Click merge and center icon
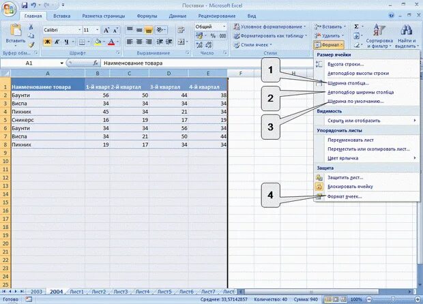 (181, 42)
